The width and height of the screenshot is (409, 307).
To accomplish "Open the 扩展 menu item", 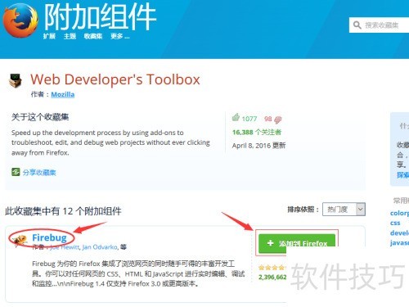I will click(49, 36).
